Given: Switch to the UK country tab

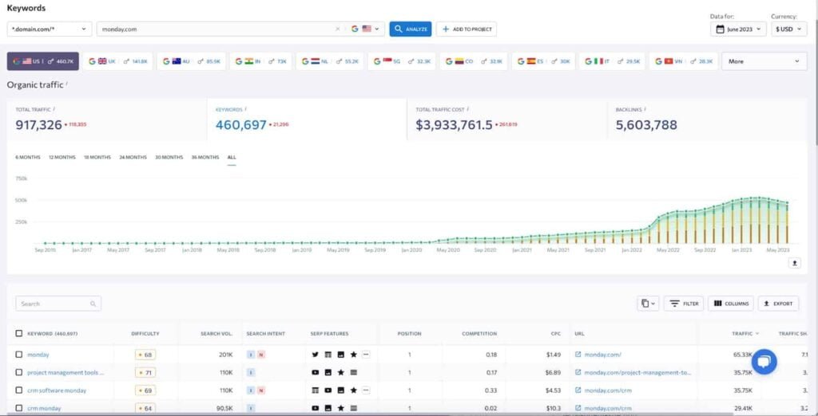Looking at the screenshot, I should (117, 61).
